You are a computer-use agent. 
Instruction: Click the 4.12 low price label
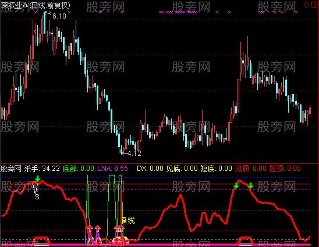(x=134, y=153)
